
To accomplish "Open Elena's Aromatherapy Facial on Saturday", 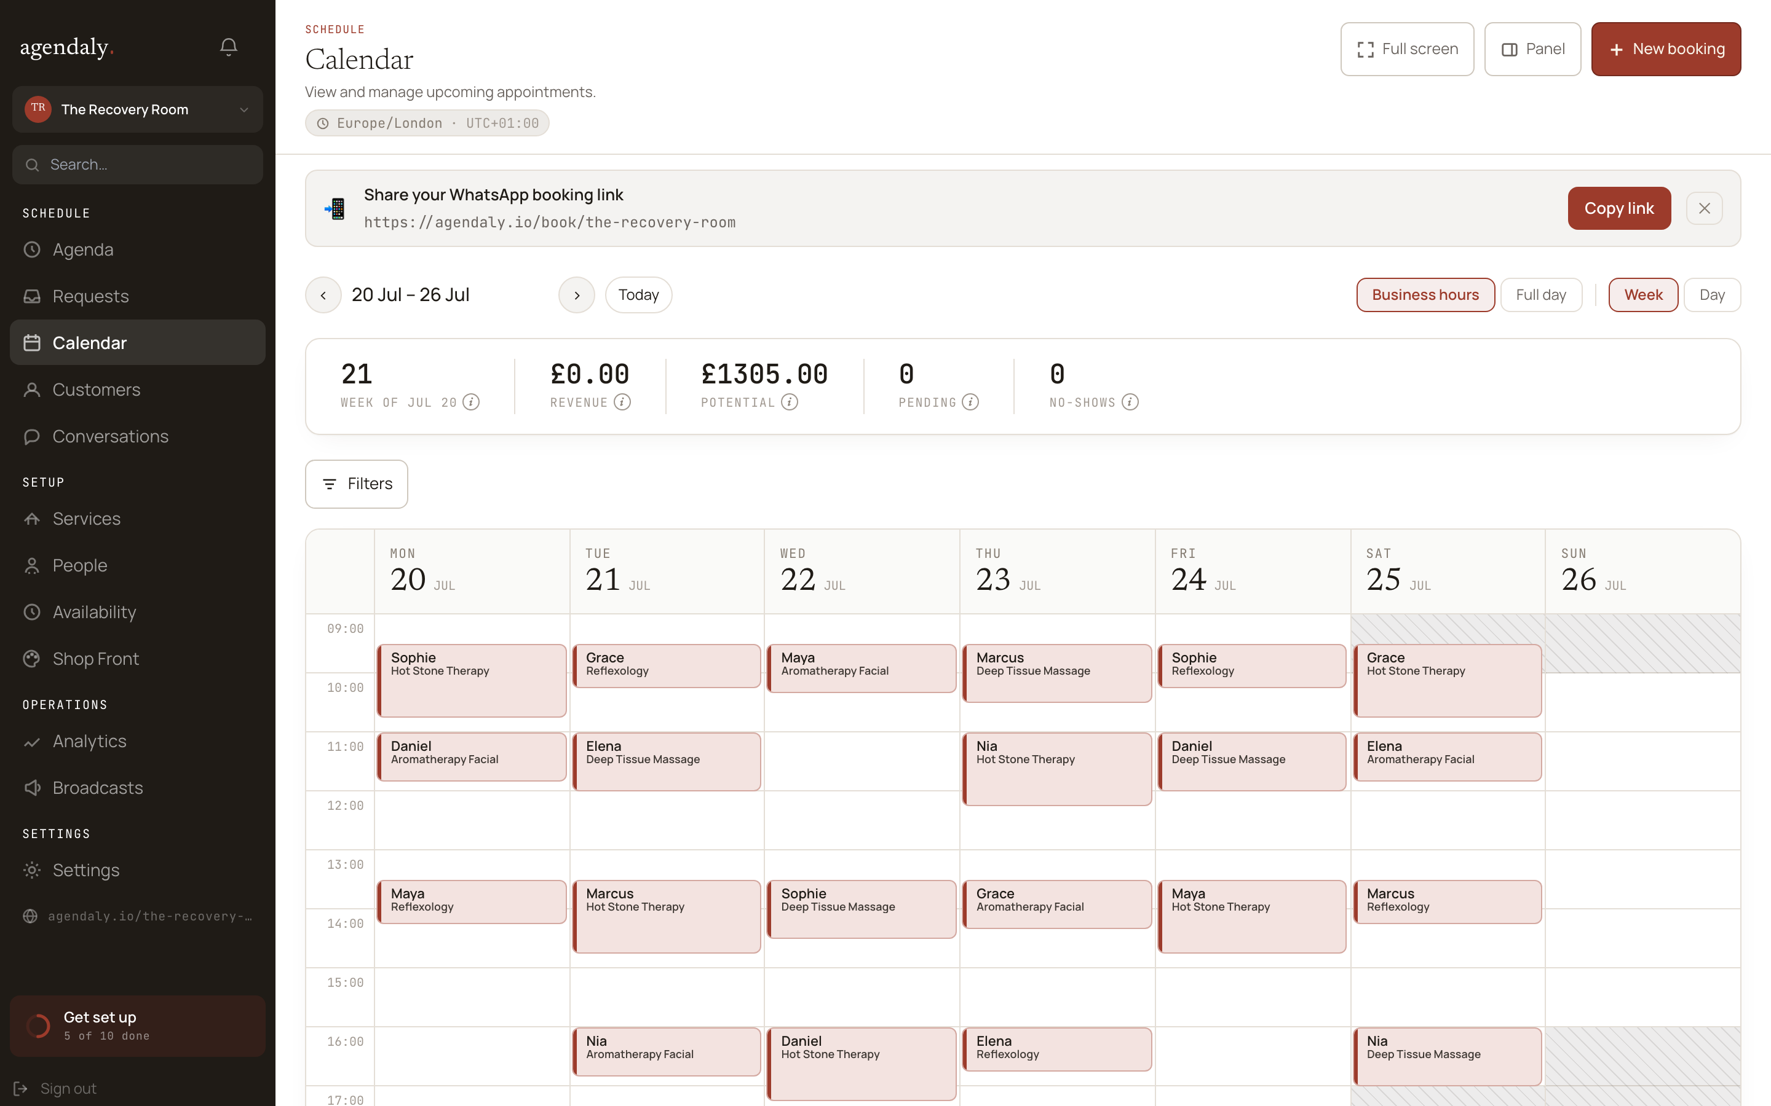I will click(1448, 756).
